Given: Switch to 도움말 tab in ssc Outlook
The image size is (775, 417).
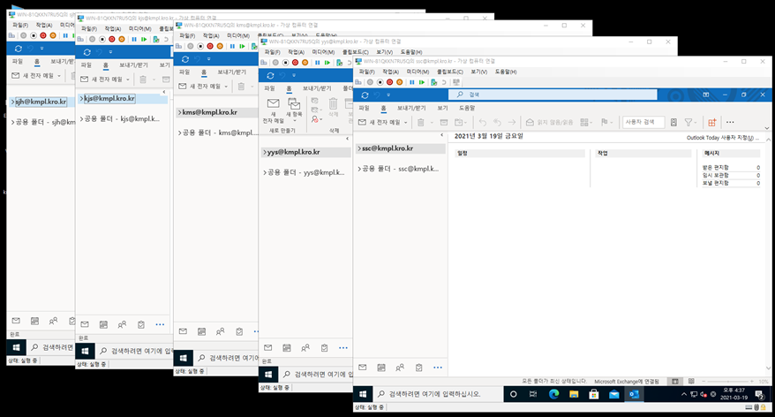Looking at the screenshot, I should pos(467,108).
